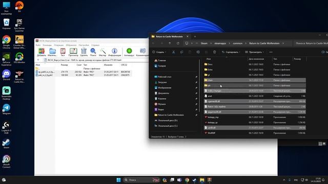The image size is (328, 184).
Task: Click the steamapps breadcrumb segment
Action: click(220, 43)
